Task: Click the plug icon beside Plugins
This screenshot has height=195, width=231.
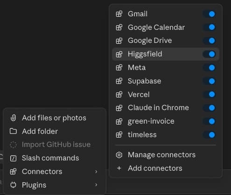Action: 13,185
